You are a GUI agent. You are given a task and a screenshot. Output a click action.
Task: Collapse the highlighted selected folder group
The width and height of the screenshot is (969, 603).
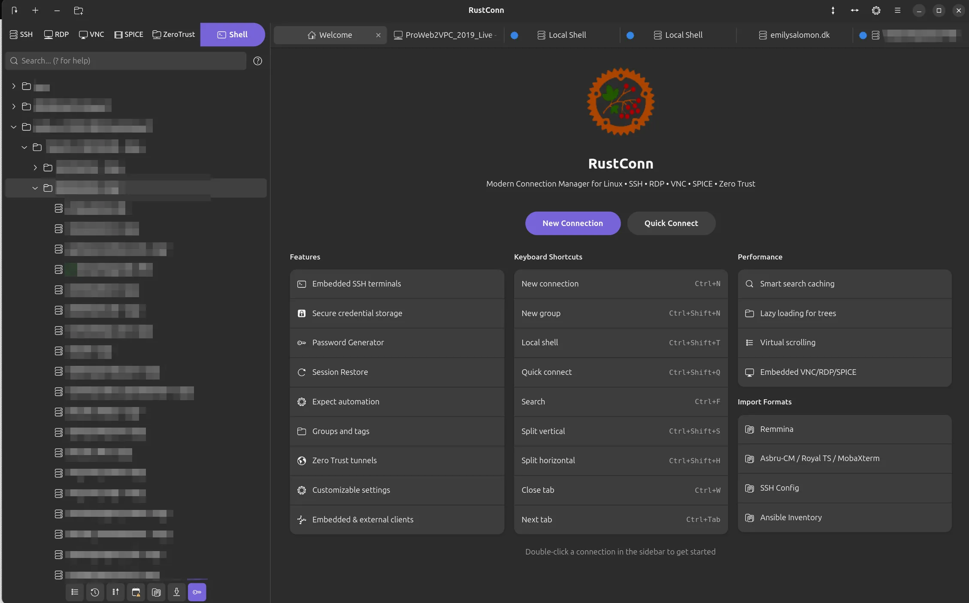click(35, 188)
